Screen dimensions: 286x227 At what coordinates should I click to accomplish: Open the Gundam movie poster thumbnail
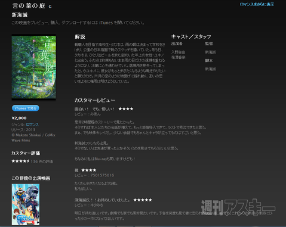(26, 204)
